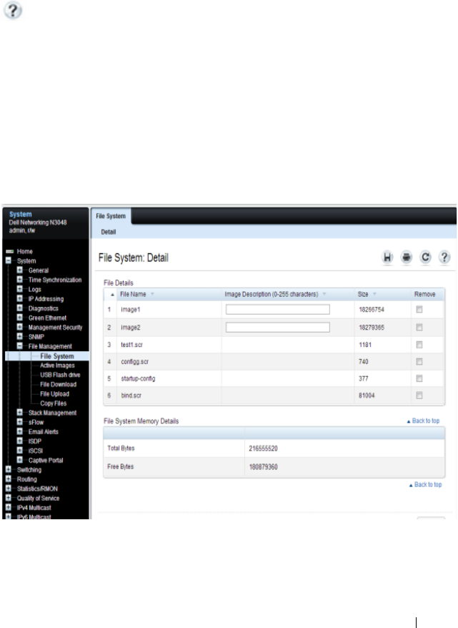
Task: Tick Remove checkbox for image2
Action: [419, 328]
